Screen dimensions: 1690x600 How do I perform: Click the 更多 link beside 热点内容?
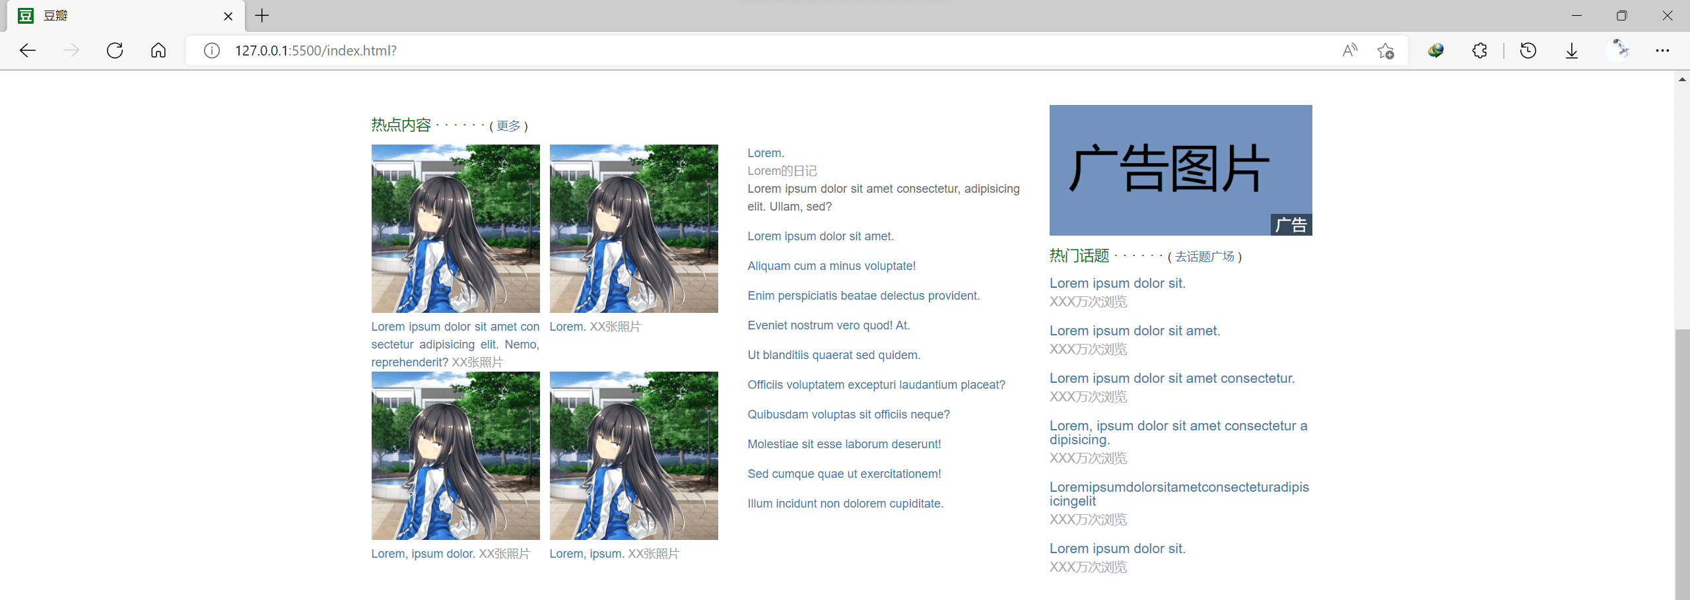tap(508, 125)
